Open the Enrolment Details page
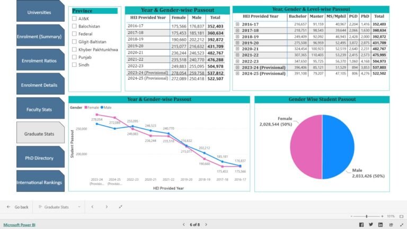The height and width of the screenshot is (229, 407). point(40,84)
